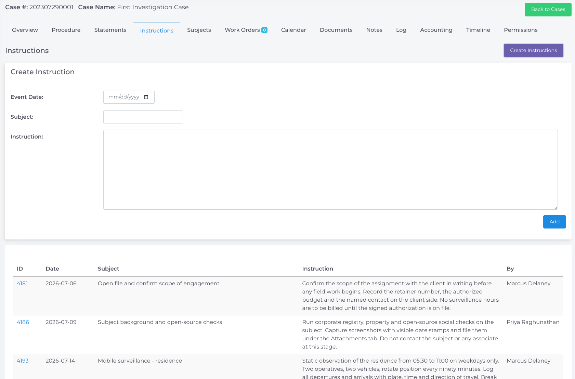The image size is (575, 379).
Task: Show the Log tab
Action: click(401, 30)
